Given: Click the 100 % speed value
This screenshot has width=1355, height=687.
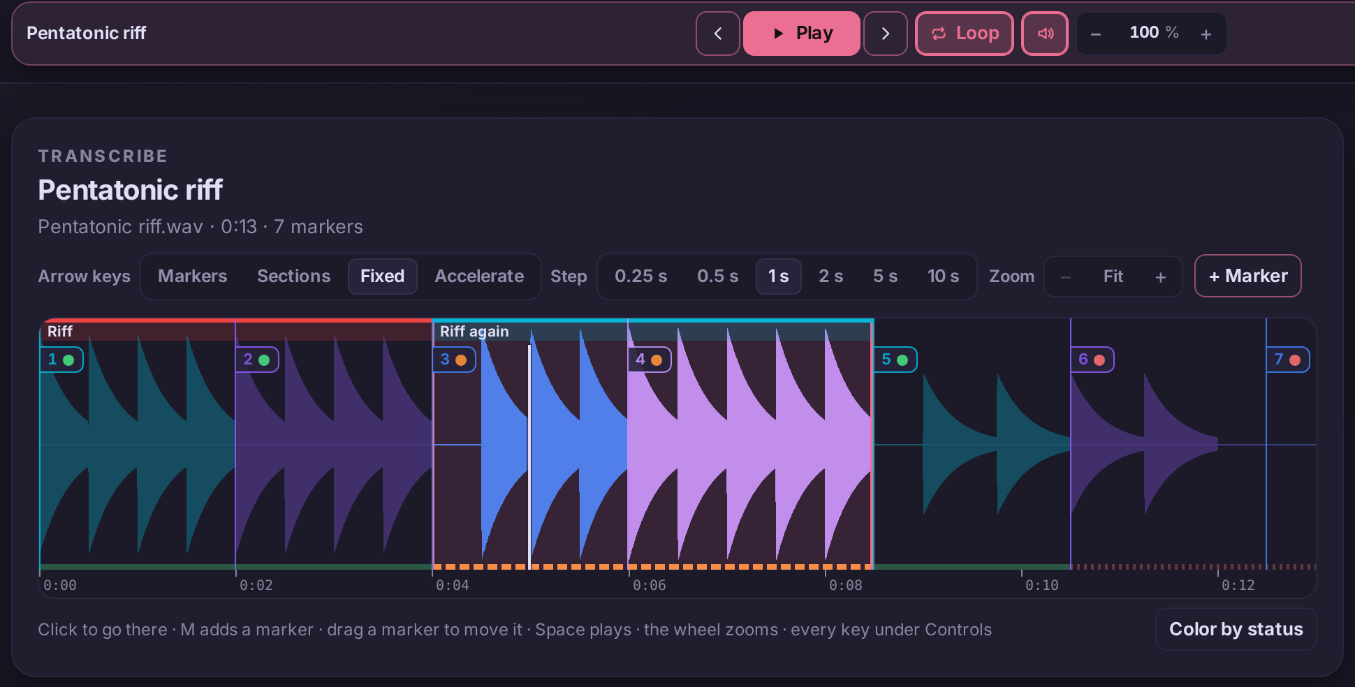Looking at the screenshot, I should [1154, 33].
